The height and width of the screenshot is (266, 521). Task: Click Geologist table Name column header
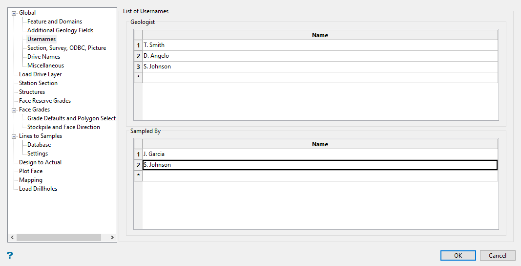tap(320, 35)
